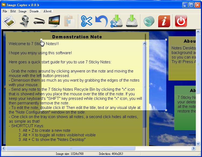This screenshot has height=157, width=202.
Task: Click vertical scrollbar up arrow of image view
Action: [198, 32]
